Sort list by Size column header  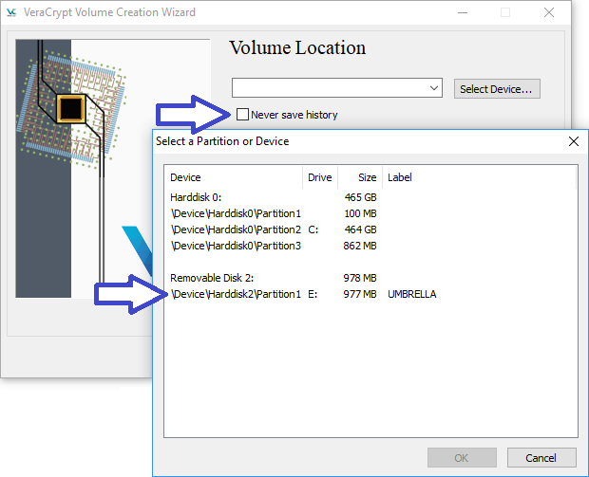(360, 177)
